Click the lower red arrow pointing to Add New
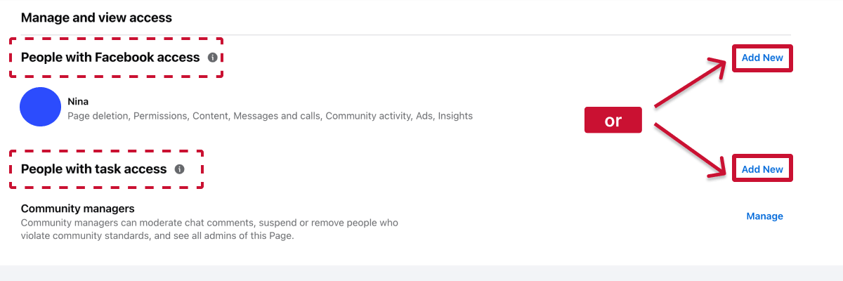 (x=693, y=148)
